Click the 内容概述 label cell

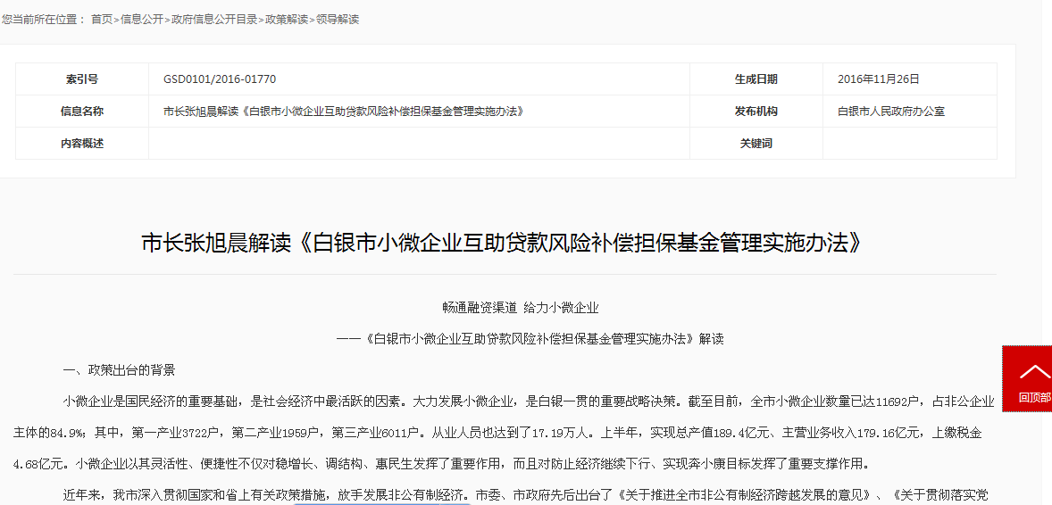[82, 144]
